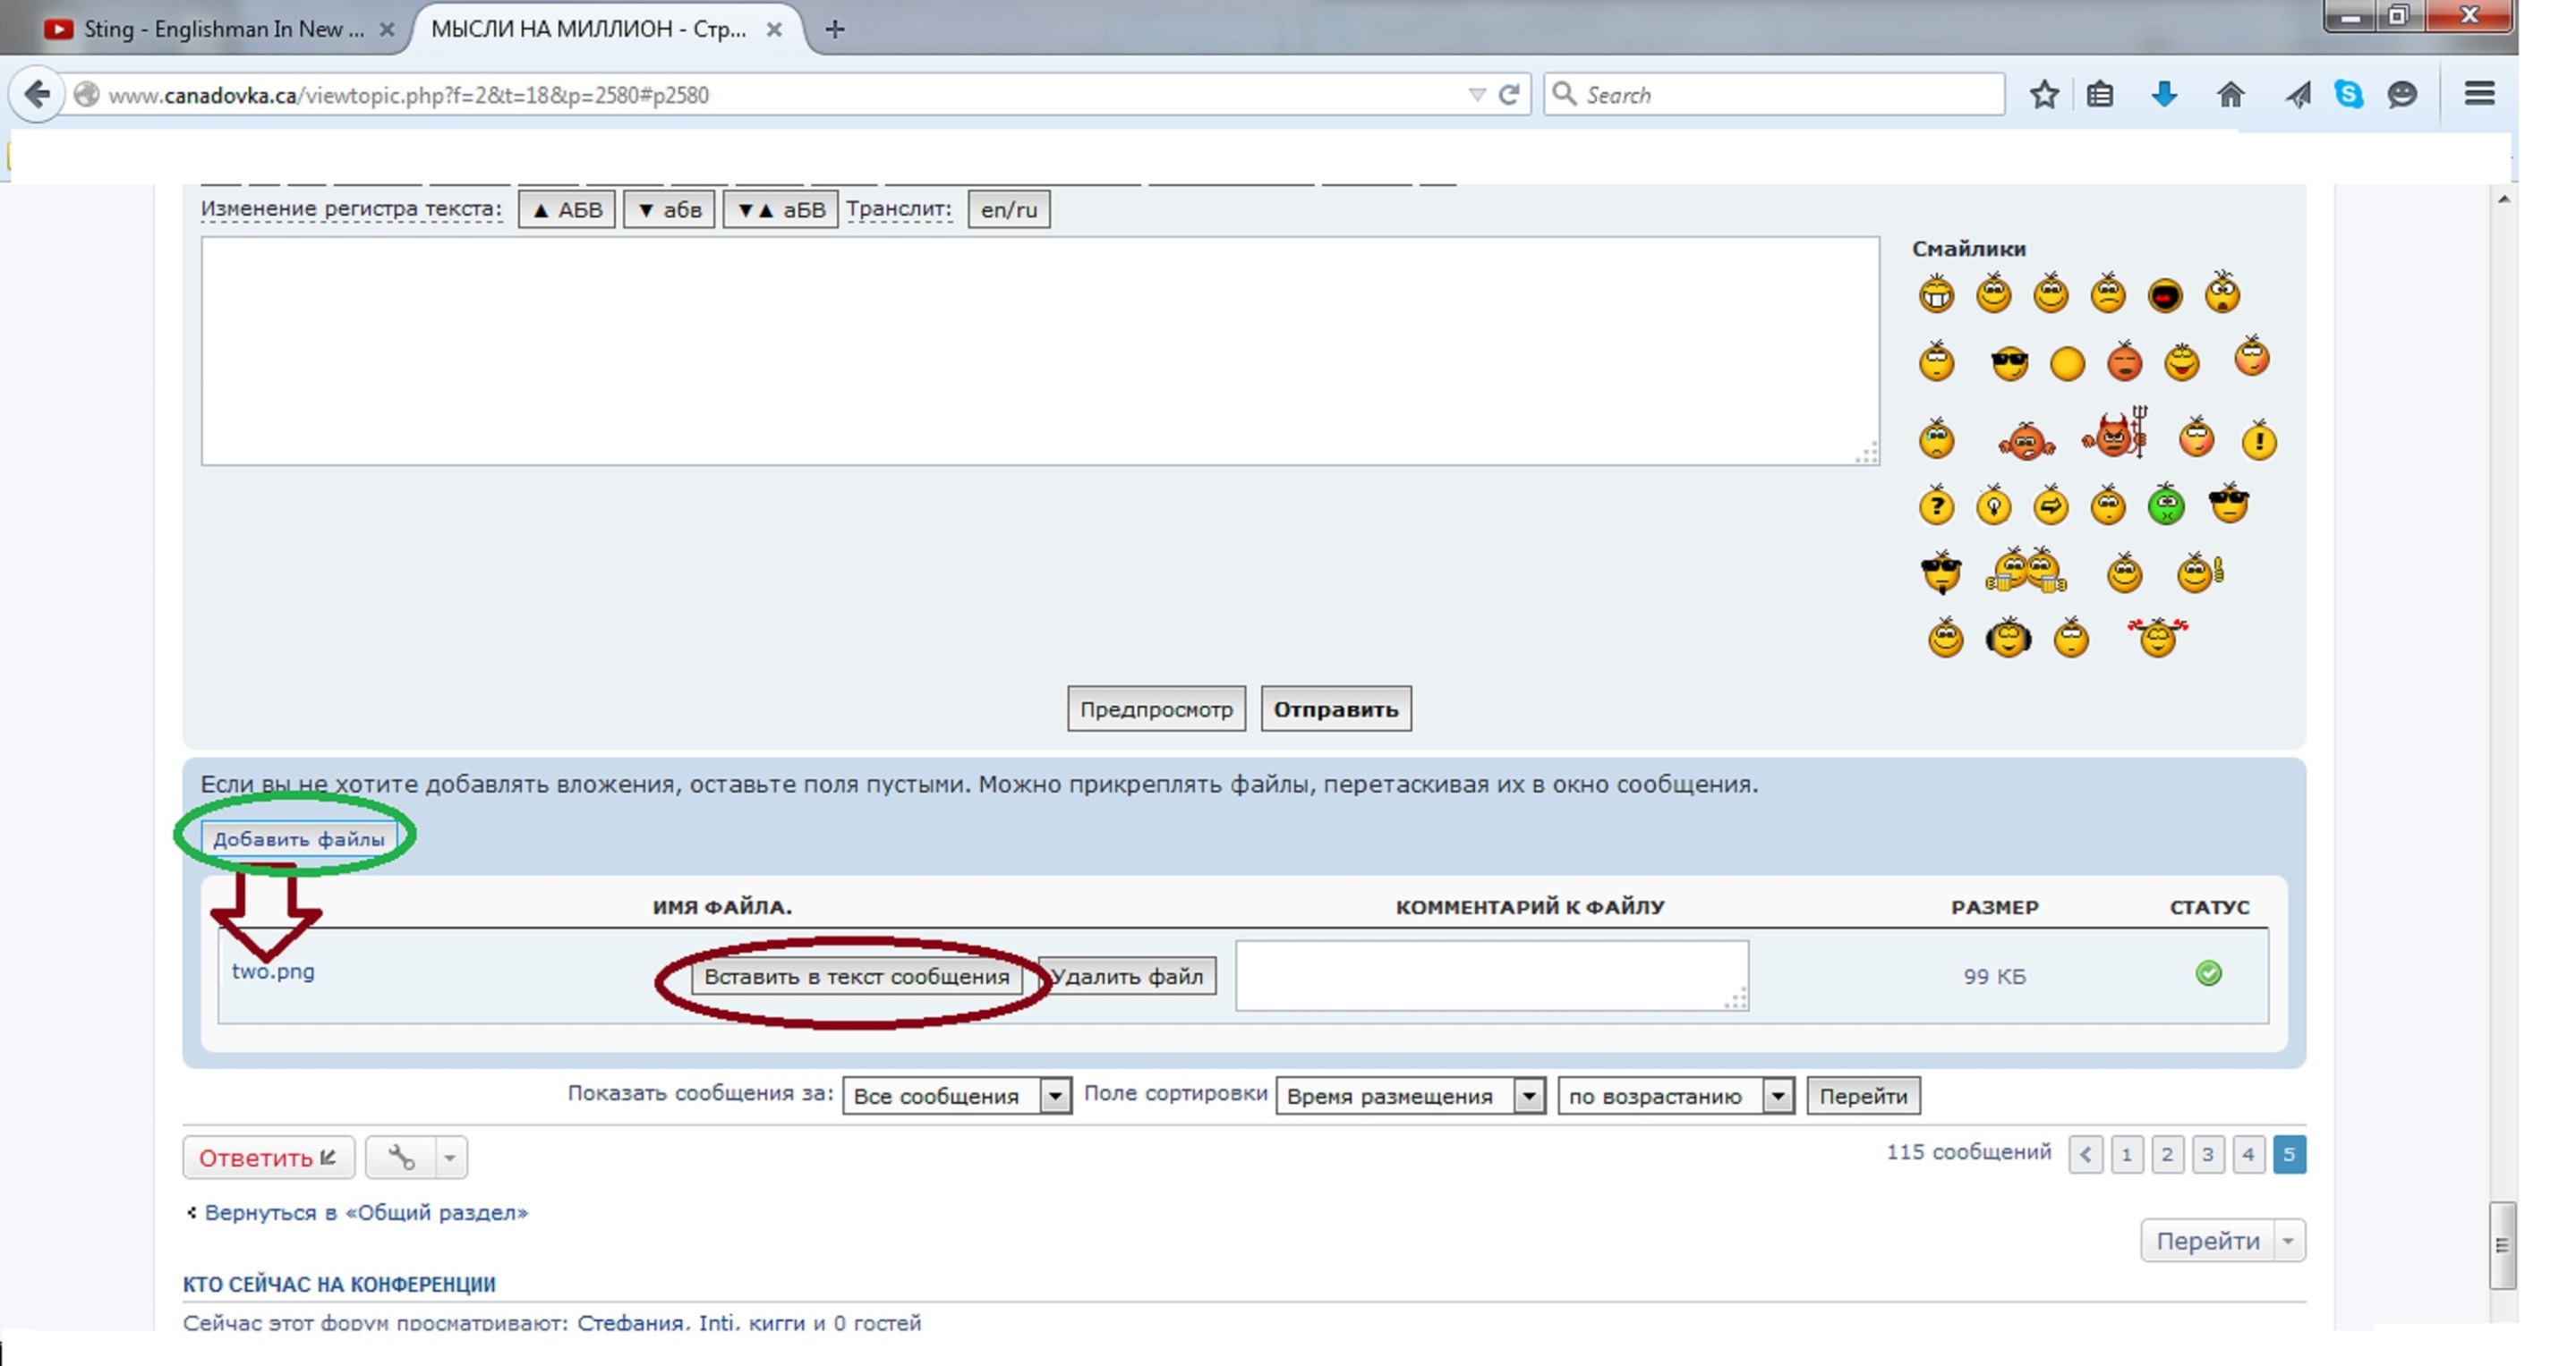The width and height of the screenshot is (2576, 1366).
Task: Click 'Вставить в текст сообщения' button
Action: (856, 976)
